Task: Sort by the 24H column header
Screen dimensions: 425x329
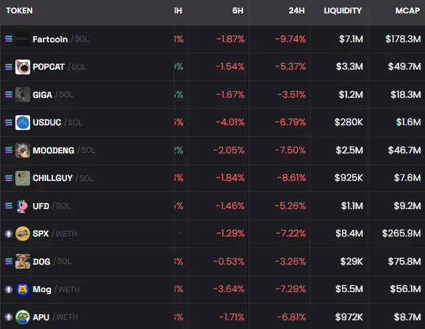Action: (297, 11)
